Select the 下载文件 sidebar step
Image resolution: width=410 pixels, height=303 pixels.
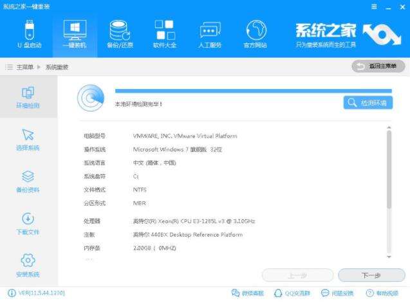28,224
